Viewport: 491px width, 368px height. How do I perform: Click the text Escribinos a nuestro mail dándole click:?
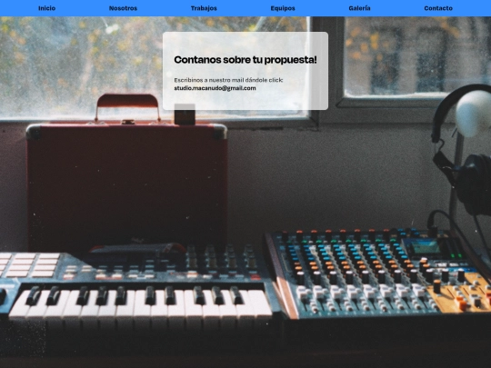(228, 80)
